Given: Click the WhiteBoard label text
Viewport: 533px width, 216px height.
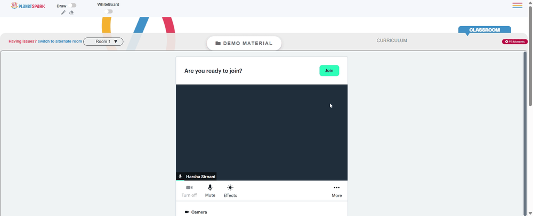Looking at the screenshot, I should click(108, 4).
